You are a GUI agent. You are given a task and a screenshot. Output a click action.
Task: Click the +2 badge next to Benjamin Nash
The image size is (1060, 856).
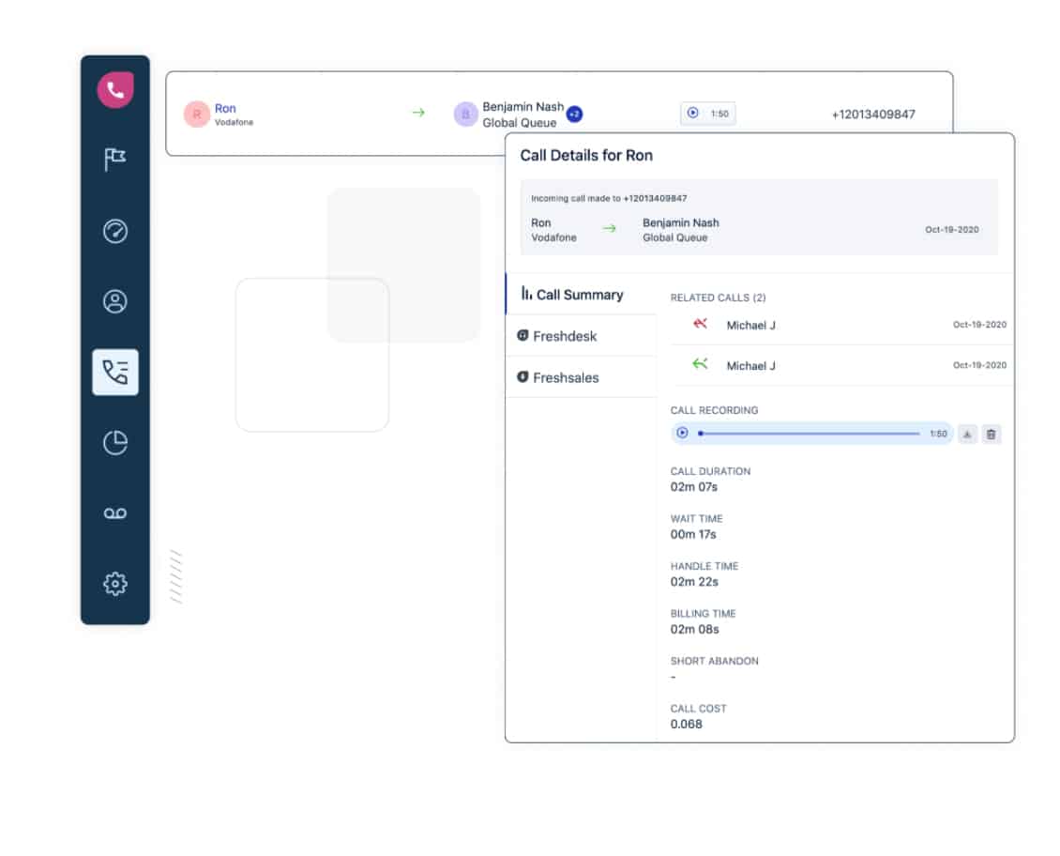[x=574, y=115]
